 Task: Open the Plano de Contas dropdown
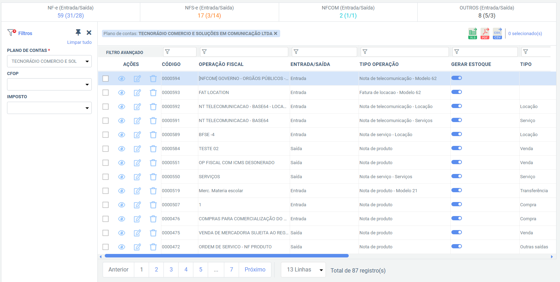pos(49,61)
